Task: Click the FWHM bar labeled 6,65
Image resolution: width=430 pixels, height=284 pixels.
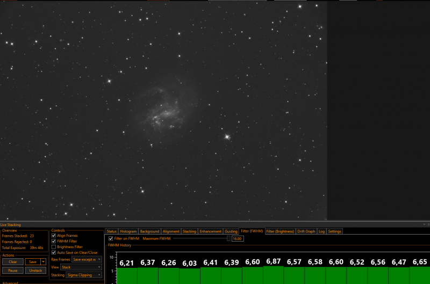Action: click(420, 275)
